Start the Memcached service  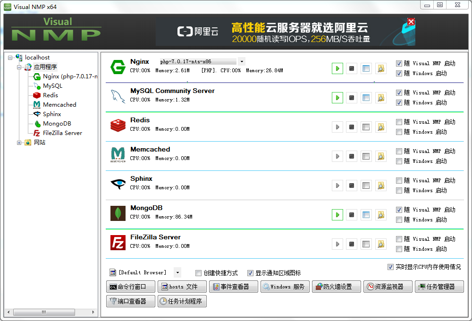tap(337, 156)
